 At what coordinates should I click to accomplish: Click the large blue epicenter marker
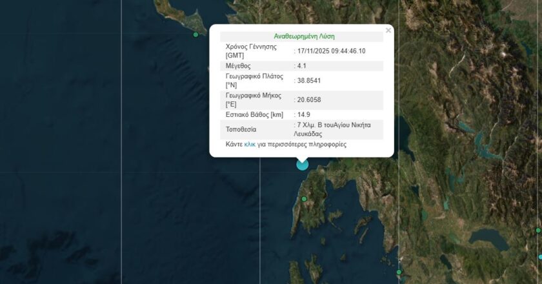[x=302, y=164]
